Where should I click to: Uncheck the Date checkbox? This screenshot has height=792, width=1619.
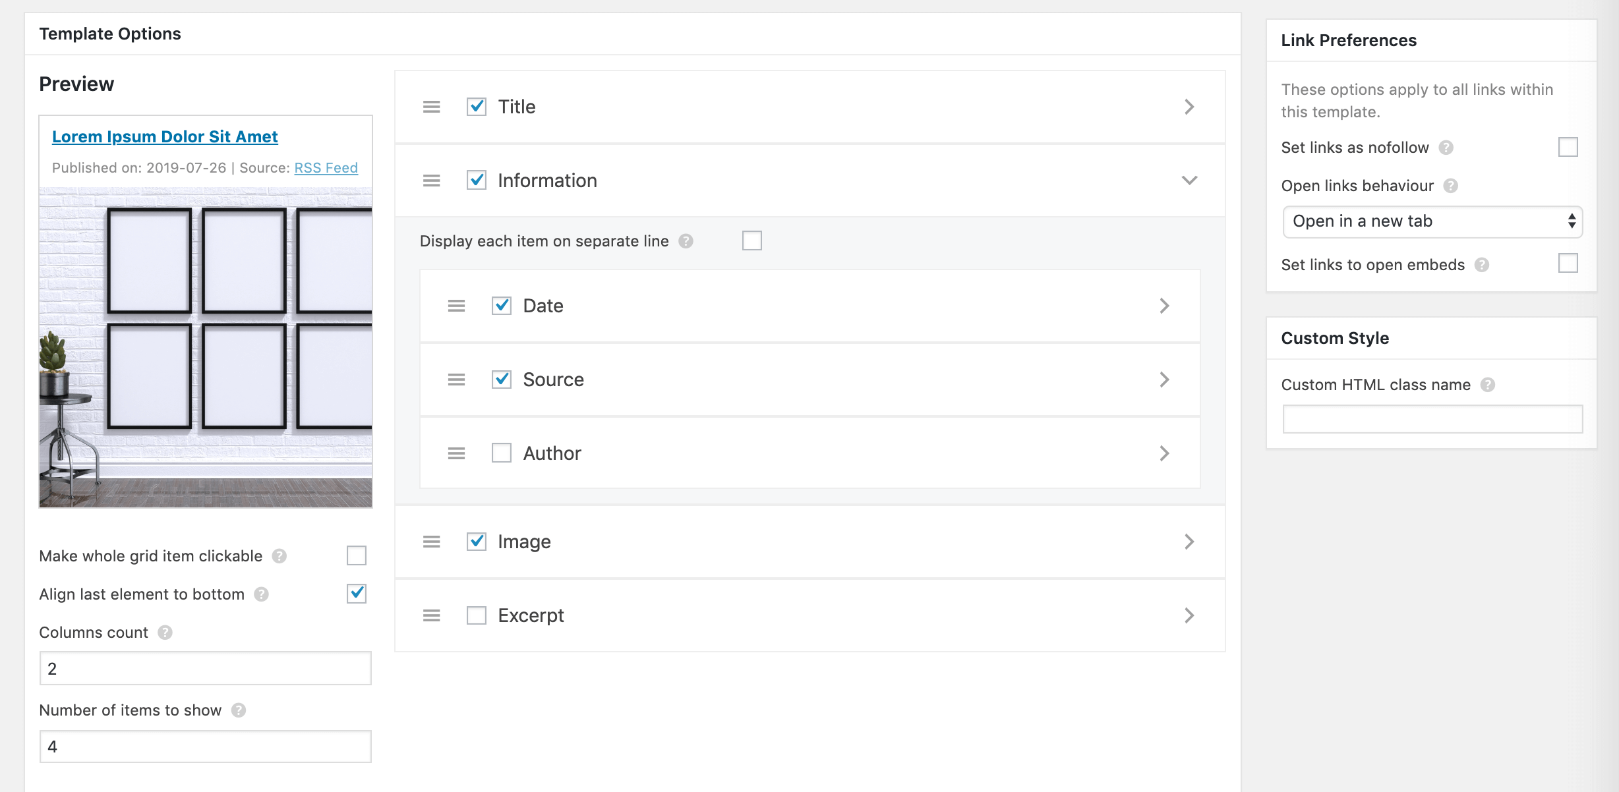(502, 306)
